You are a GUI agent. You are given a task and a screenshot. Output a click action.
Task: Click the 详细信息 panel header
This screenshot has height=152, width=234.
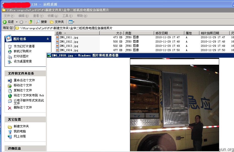pyautogui.click(x=25, y=148)
